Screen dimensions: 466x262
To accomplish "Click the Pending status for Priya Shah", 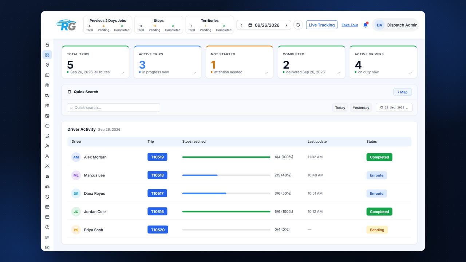I will (377, 230).
